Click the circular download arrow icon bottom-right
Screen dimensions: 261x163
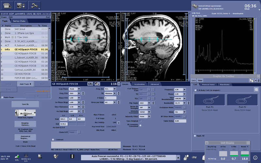click(x=255, y=157)
